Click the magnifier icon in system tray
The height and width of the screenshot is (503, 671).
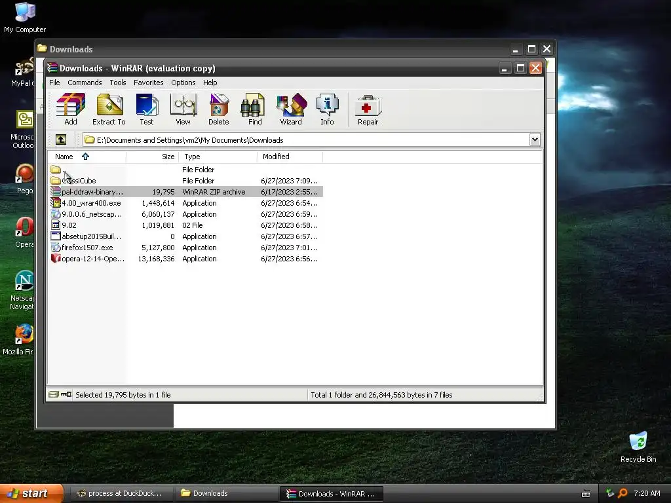pos(623,493)
